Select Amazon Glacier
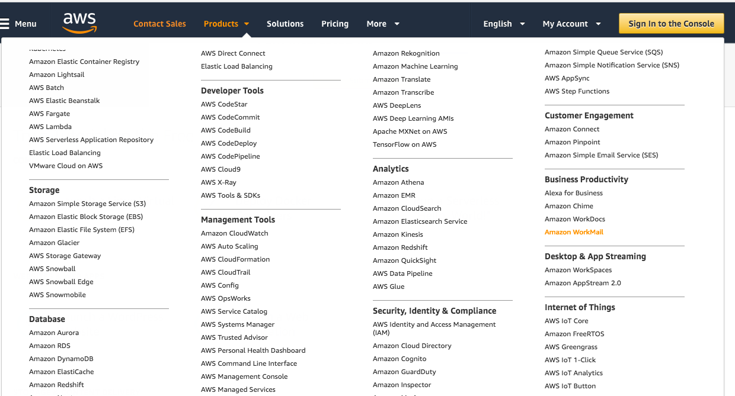Image resolution: width=735 pixels, height=396 pixels. click(54, 243)
